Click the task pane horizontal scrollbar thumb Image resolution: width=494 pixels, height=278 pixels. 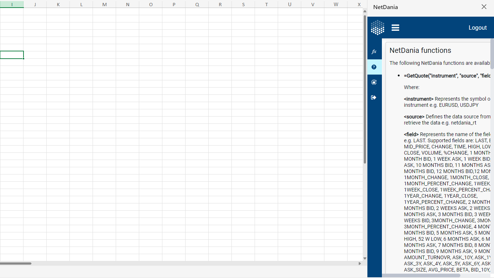pos(421,275)
